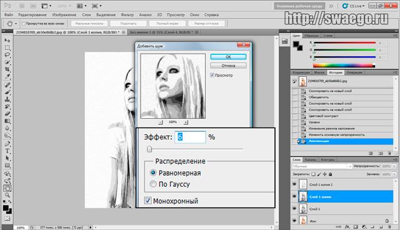Select the History Brush tool
The image size is (400, 230).
pyautogui.click(x=7, y=106)
